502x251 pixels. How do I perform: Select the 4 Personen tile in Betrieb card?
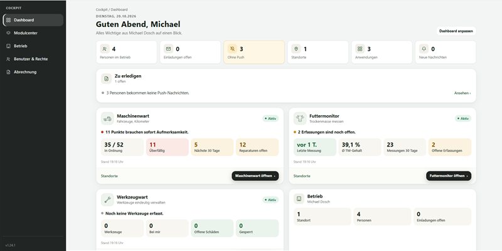[382, 217]
